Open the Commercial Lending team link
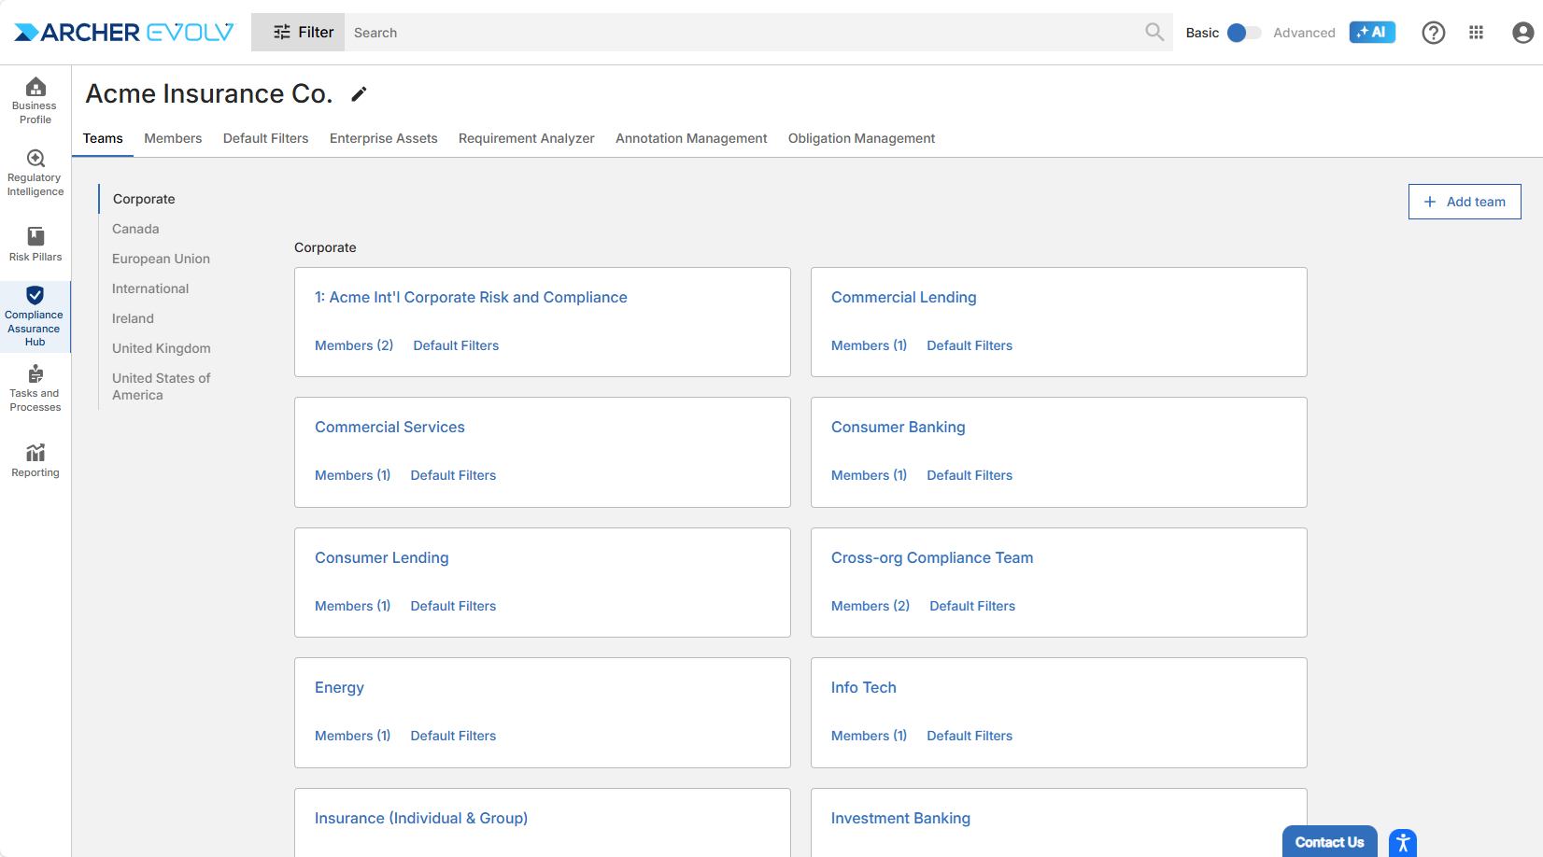Image resolution: width=1543 pixels, height=857 pixels. (903, 297)
